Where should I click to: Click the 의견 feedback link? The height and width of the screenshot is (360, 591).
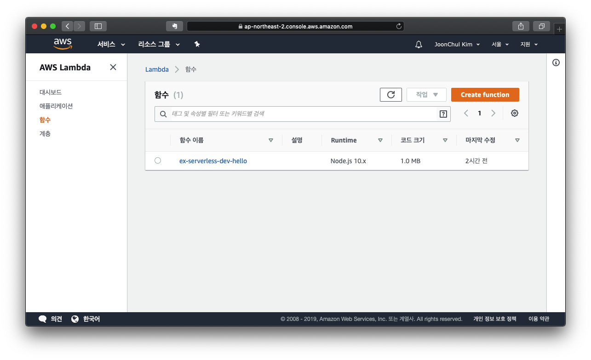[57, 319]
